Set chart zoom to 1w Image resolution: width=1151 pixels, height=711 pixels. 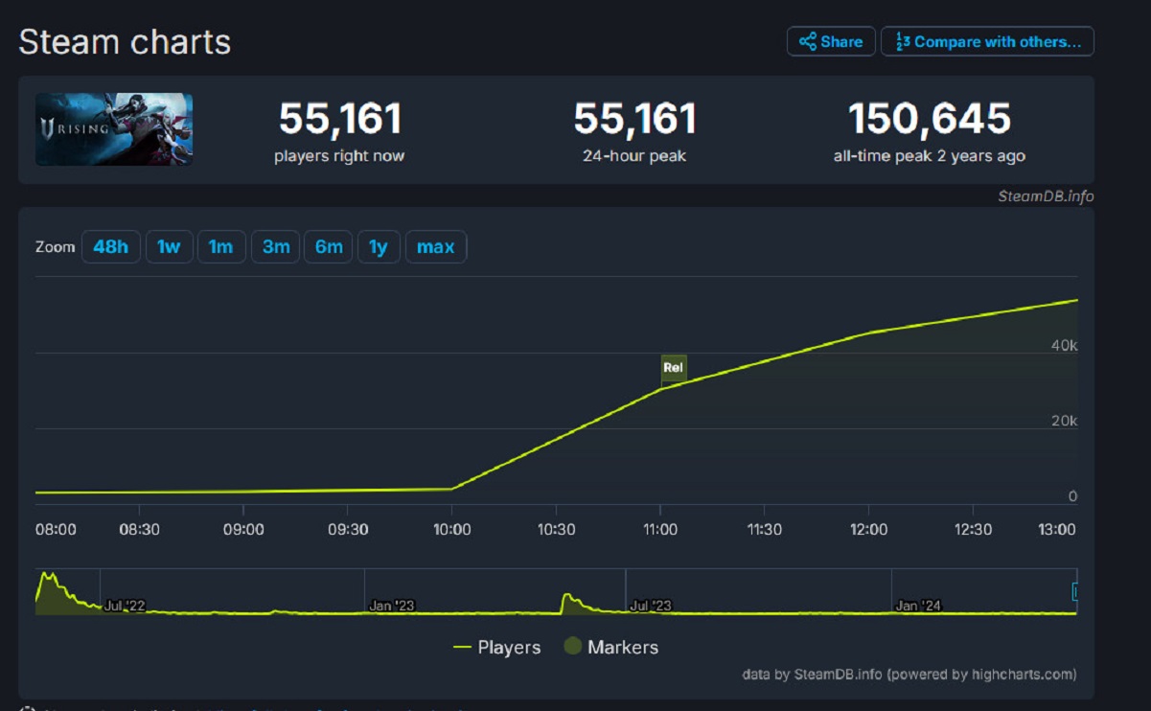(169, 247)
